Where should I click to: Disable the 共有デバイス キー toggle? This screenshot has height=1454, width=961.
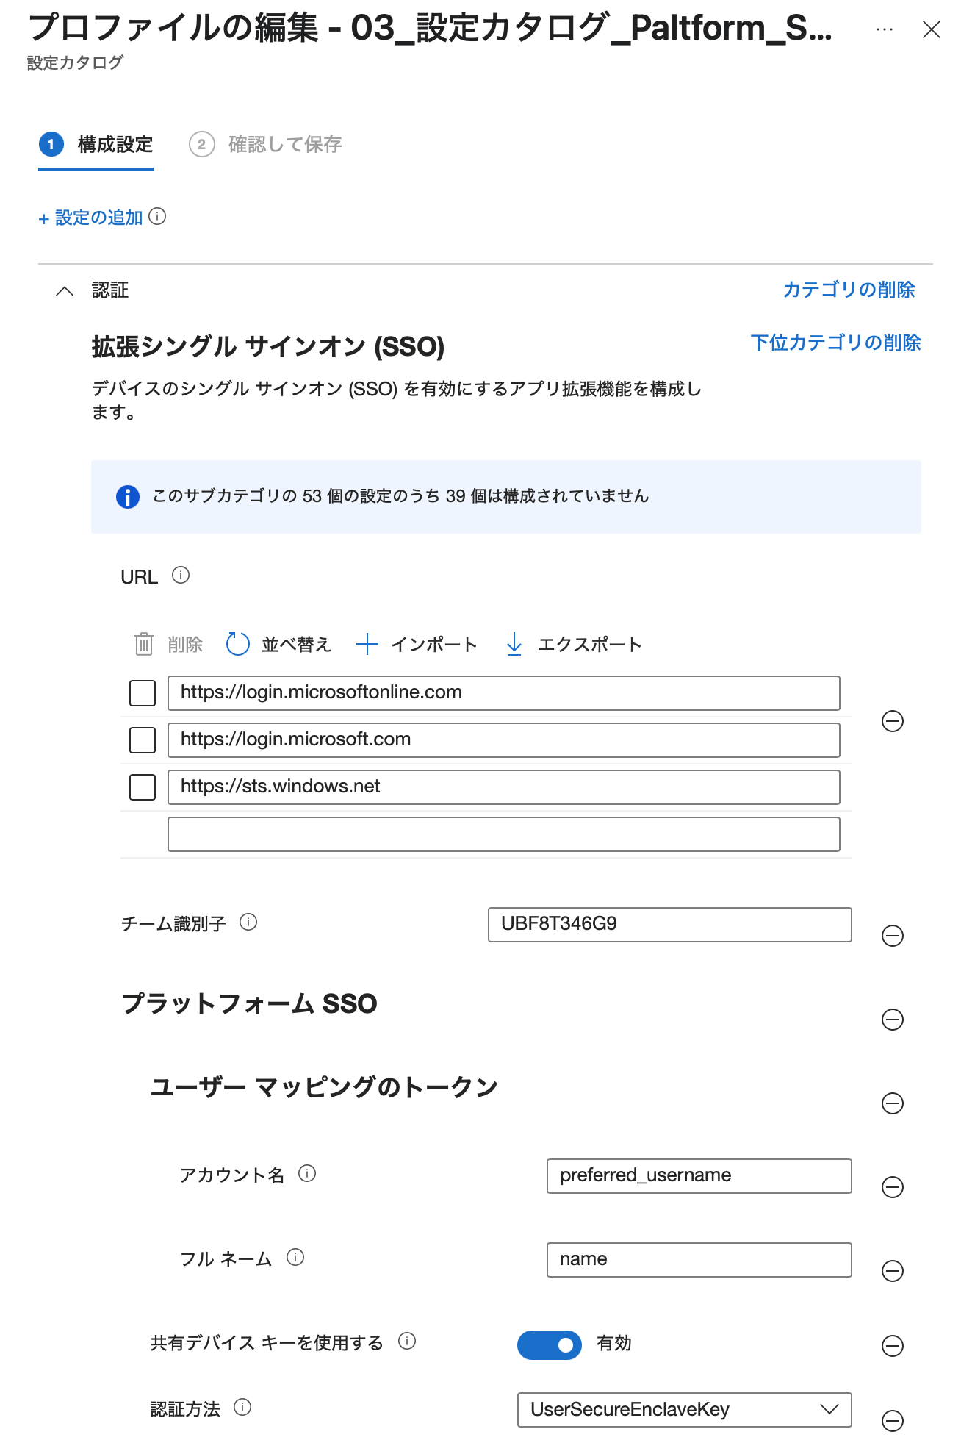click(x=549, y=1345)
